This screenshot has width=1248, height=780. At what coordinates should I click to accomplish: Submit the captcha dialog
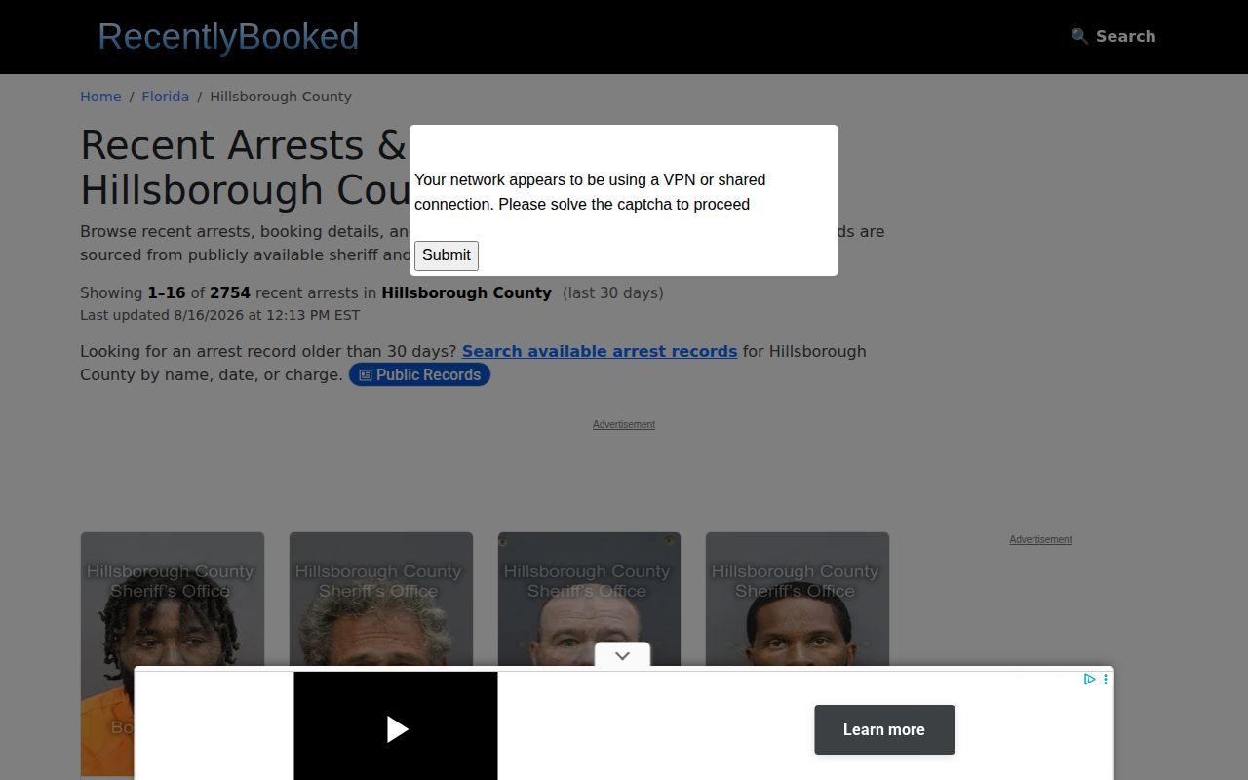click(447, 255)
